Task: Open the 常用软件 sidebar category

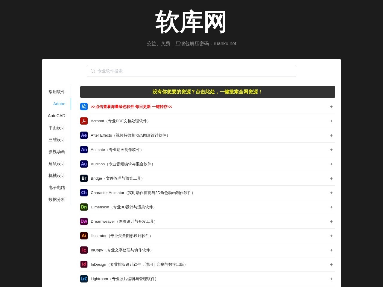Action: pos(57,92)
